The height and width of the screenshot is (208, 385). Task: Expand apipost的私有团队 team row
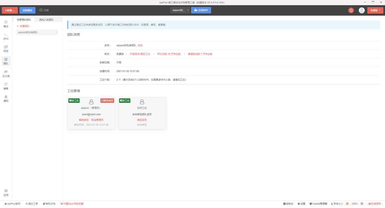37,32
